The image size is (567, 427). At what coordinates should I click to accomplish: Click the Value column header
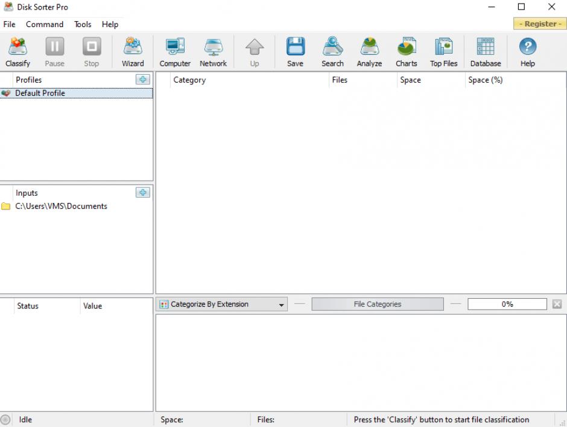[x=116, y=306]
